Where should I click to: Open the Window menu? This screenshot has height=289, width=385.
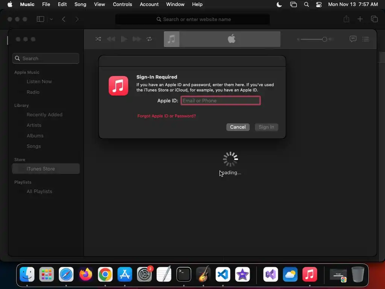[175, 5]
